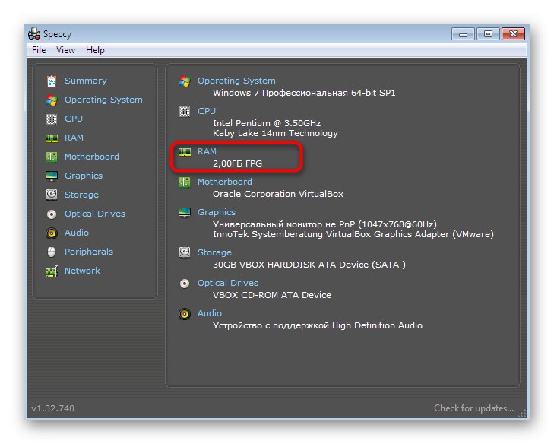Viewport: 554px width, 444px height.
Task: Click the Windows flag icon beside Operating System
Action: [x=52, y=100]
